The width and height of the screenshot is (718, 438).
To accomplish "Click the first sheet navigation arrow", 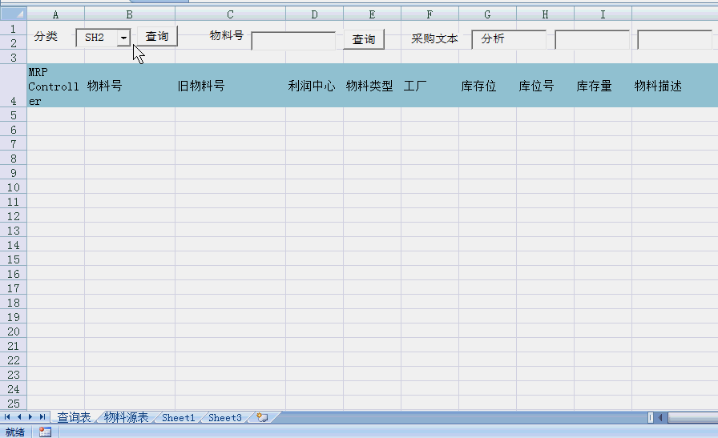I will tap(7, 417).
